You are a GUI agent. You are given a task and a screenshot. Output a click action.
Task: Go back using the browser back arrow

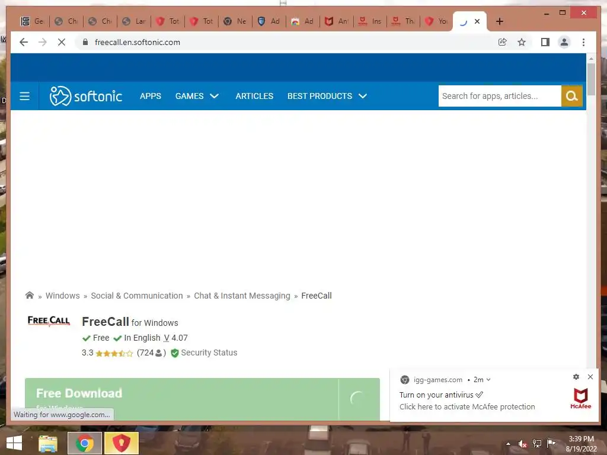click(24, 42)
